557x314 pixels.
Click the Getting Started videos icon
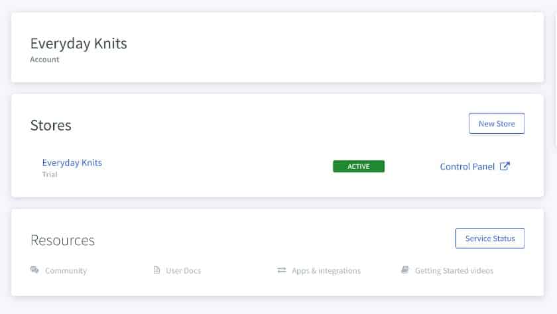[405, 270]
